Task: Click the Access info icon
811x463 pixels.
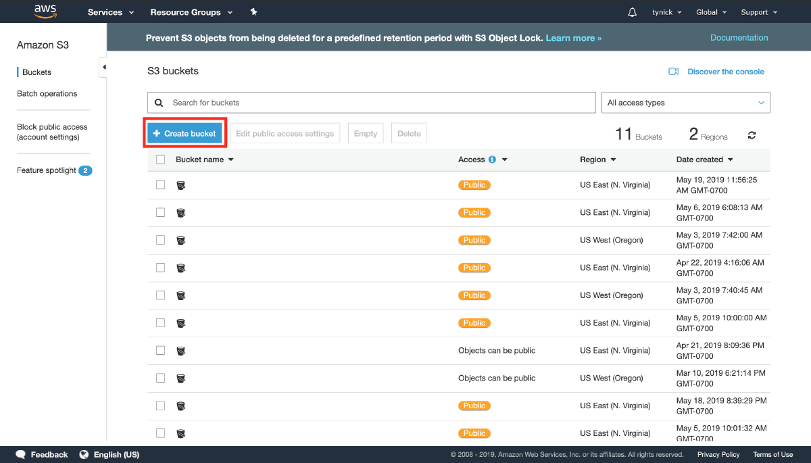Action: [492, 160]
